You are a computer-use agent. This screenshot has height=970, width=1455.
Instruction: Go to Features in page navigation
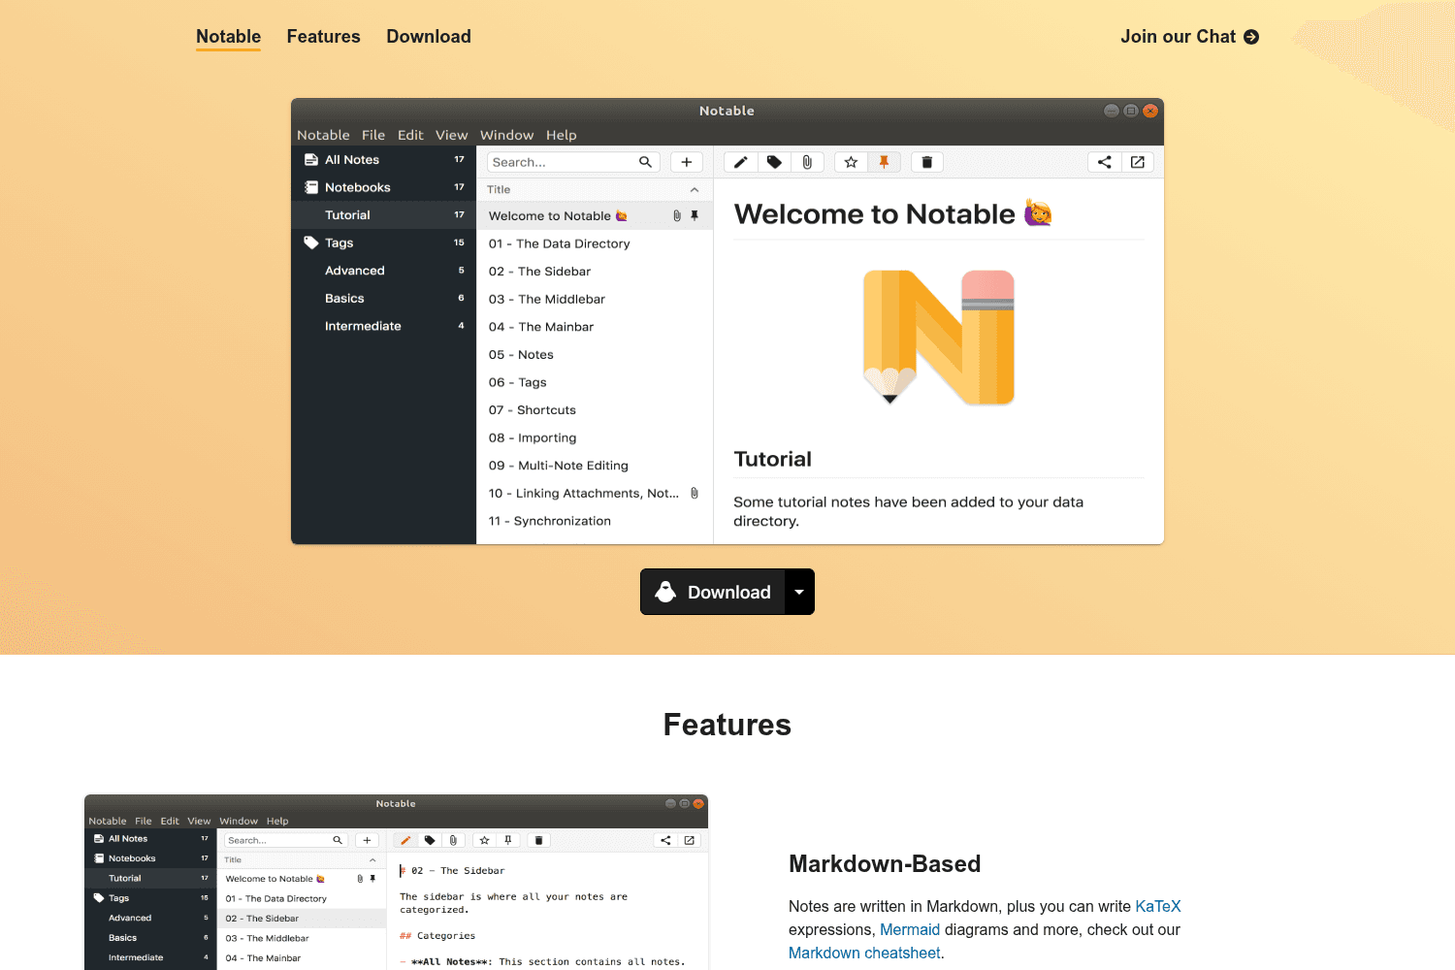(x=323, y=37)
